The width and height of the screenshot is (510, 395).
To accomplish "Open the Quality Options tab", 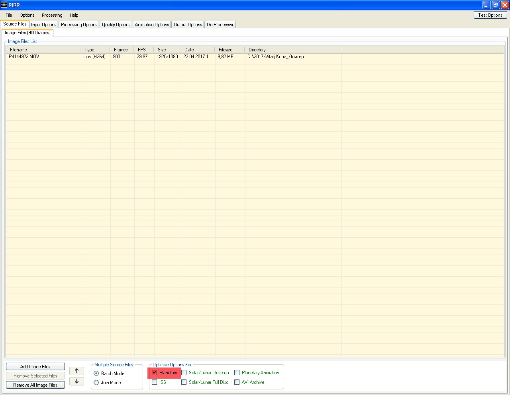I will 116,25.
